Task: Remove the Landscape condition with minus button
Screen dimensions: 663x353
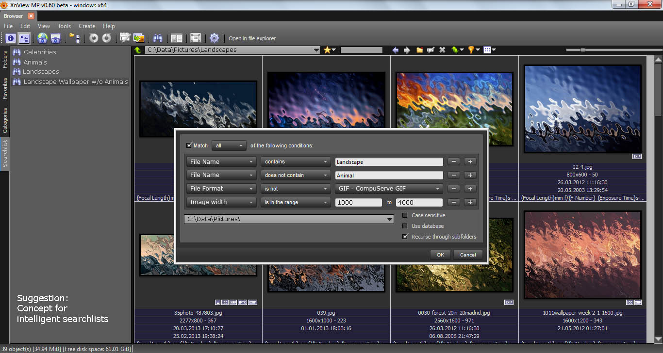Action: pos(453,162)
